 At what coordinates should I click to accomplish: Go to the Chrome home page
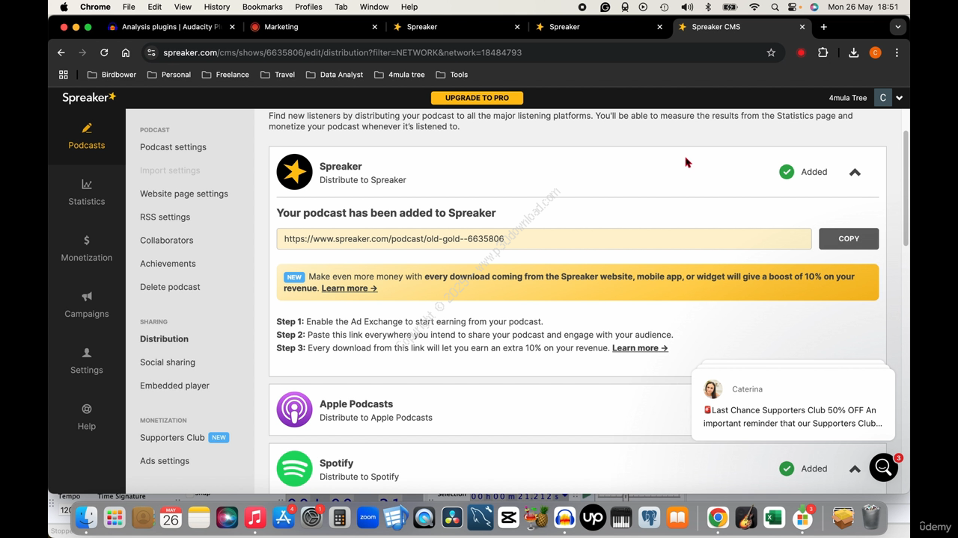pyautogui.click(x=126, y=52)
